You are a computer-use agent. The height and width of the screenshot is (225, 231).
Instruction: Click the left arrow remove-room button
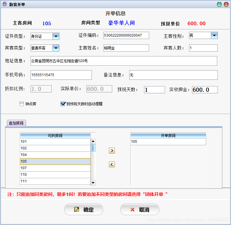112,164
